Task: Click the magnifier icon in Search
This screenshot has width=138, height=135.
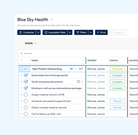Action: [112, 32]
